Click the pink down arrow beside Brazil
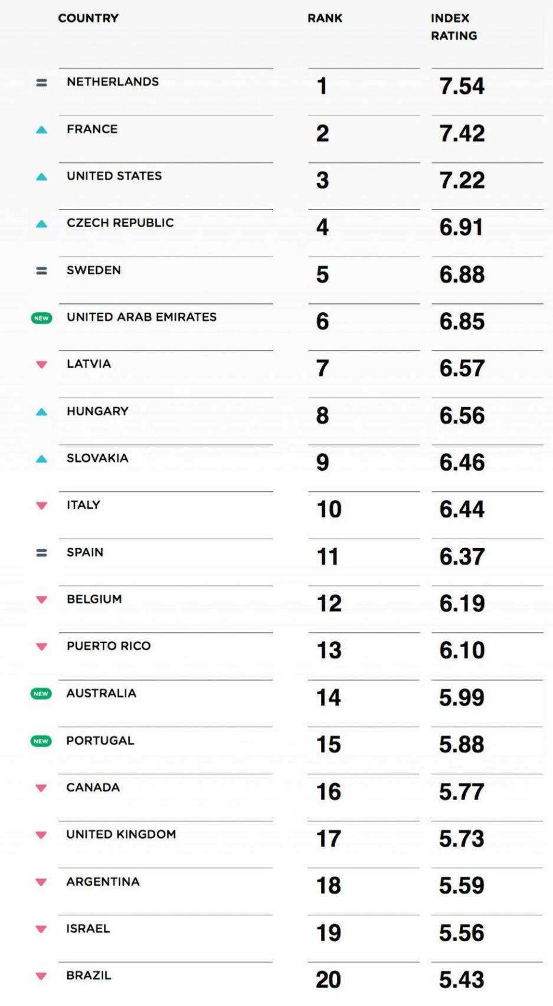This screenshot has height=1006, width=553. (41, 976)
